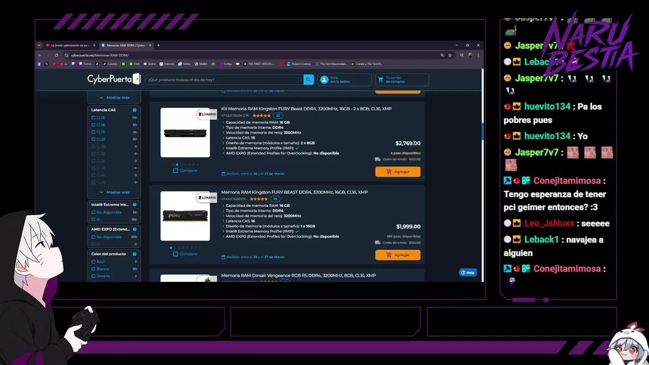This screenshot has width=649, height=365.
Task: Click the AMD EXPO filter help icon
Action: tap(134, 229)
